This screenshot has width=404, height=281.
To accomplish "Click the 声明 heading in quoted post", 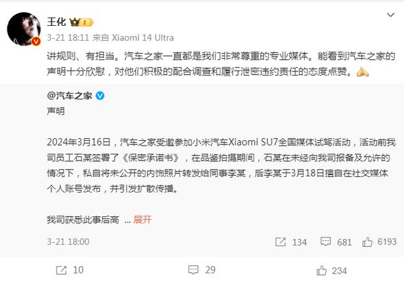I will pyautogui.click(x=56, y=111).
